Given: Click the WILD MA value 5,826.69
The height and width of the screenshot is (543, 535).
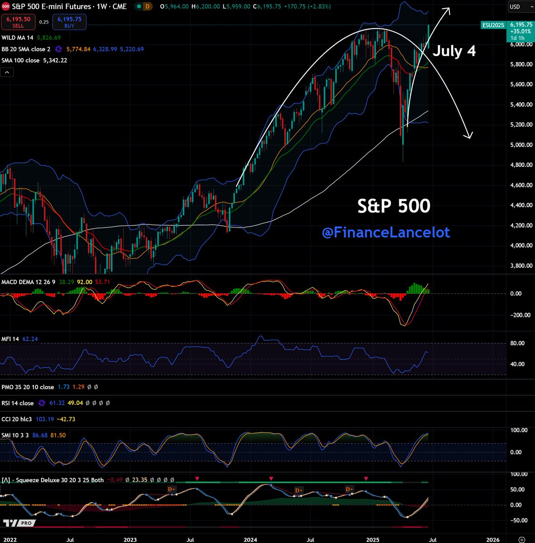Looking at the screenshot, I should point(49,38).
